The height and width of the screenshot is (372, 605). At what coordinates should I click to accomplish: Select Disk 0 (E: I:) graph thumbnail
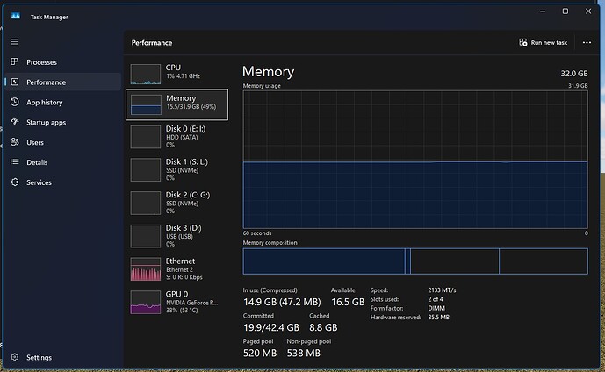pos(146,137)
